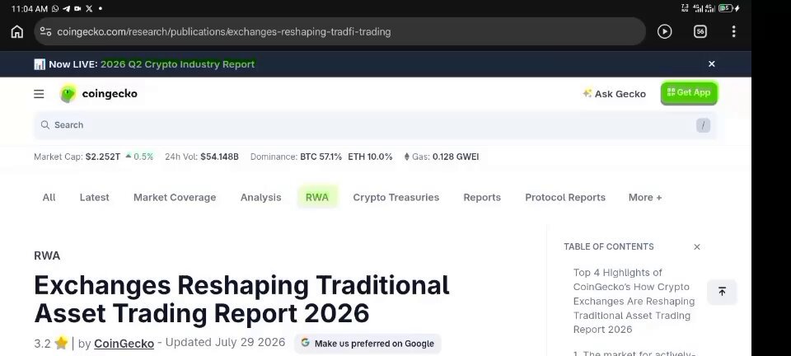This screenshot has height=356, width=791.
Task: Click the address bar URL
Action: (x=224, y=32)
